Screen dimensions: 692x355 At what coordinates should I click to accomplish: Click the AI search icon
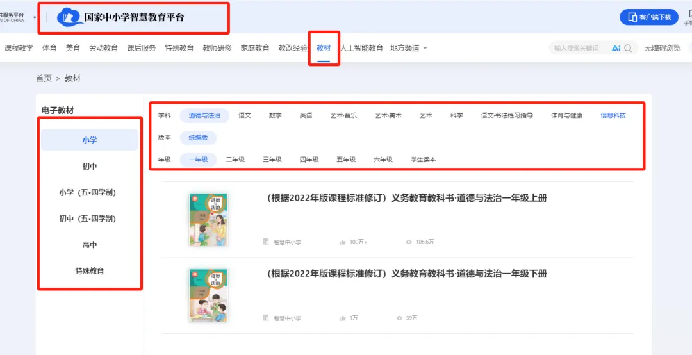point(616,48)
